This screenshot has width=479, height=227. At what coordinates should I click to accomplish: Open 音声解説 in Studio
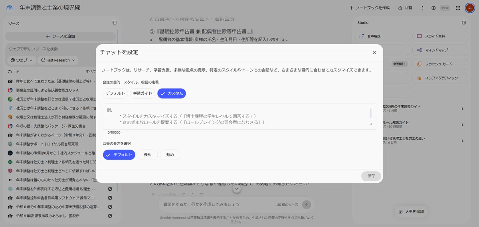[382, 36]
